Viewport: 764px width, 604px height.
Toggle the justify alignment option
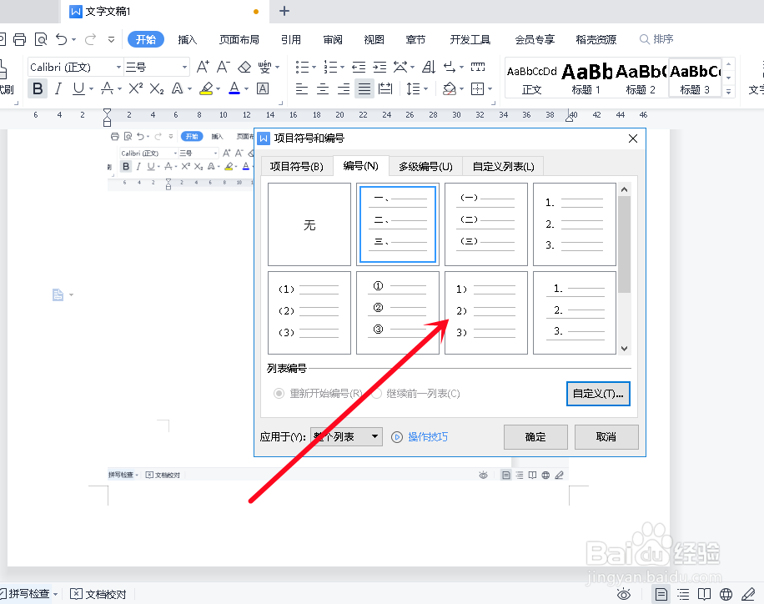pyautogui.click(x=364, y=88)
